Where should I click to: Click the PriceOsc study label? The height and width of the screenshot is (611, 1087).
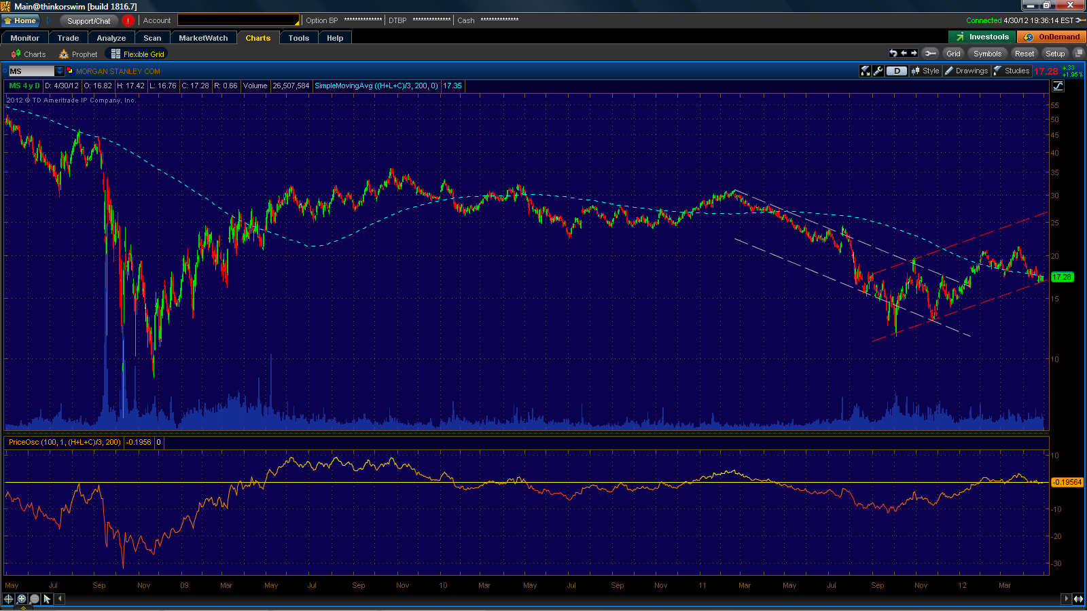coord(65,442)
